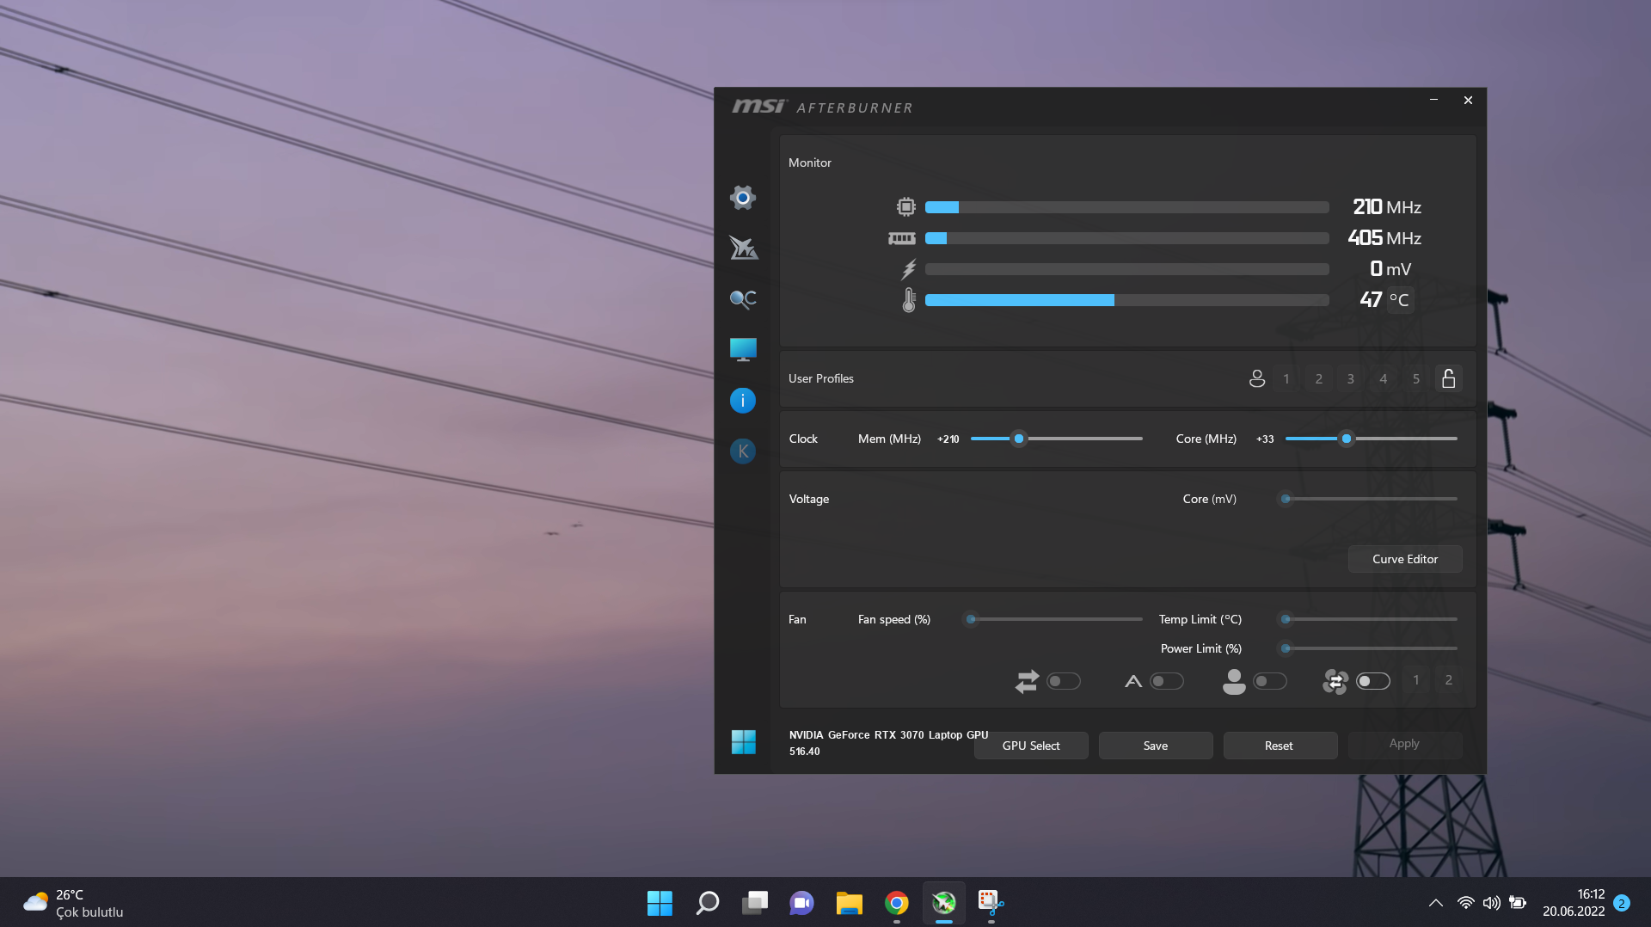Open the monitor screen icon in the sidebar

pyautogui.click(x=743, y=349)
